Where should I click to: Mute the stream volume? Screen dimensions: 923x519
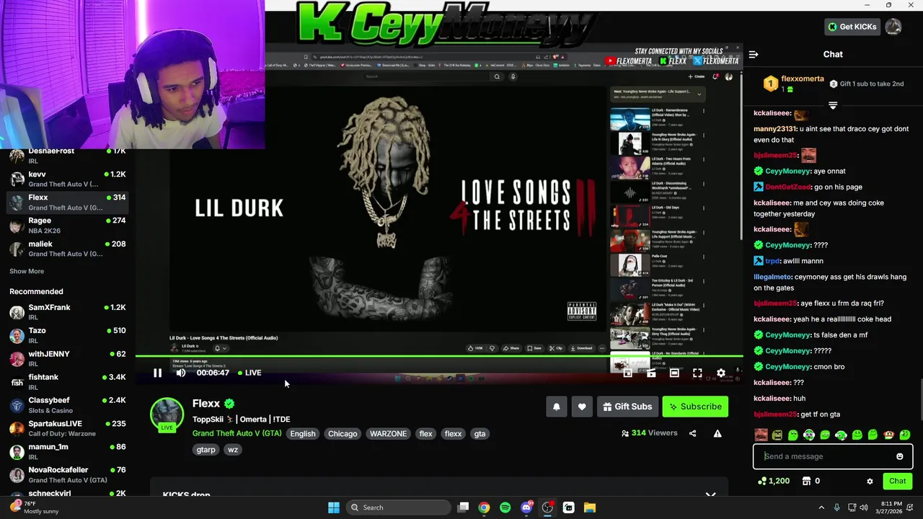point(181,373)
